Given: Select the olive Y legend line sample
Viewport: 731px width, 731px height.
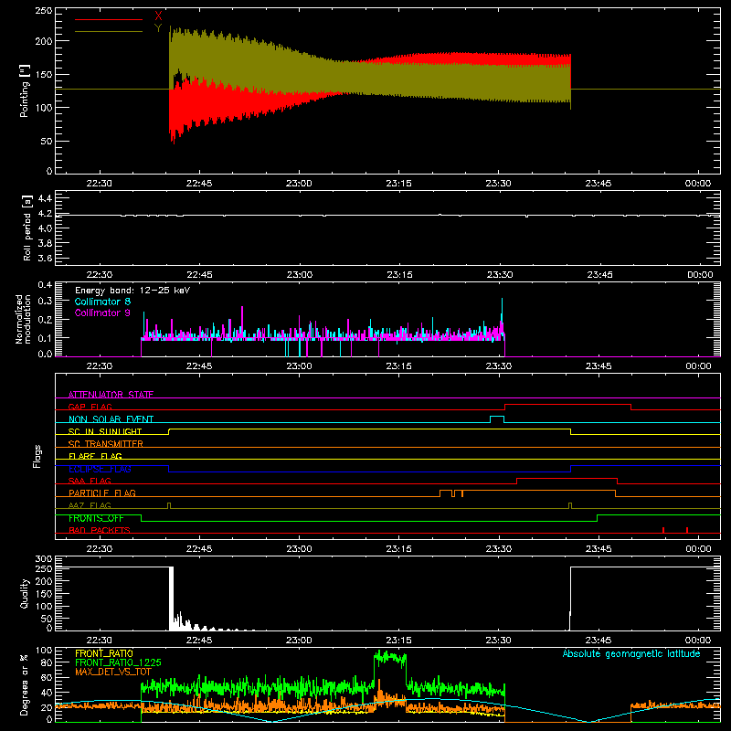Looking at the screenshot, I should [x=109, y=31].
